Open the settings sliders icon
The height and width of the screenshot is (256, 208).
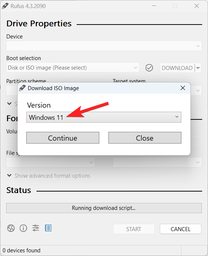[36, 228]
